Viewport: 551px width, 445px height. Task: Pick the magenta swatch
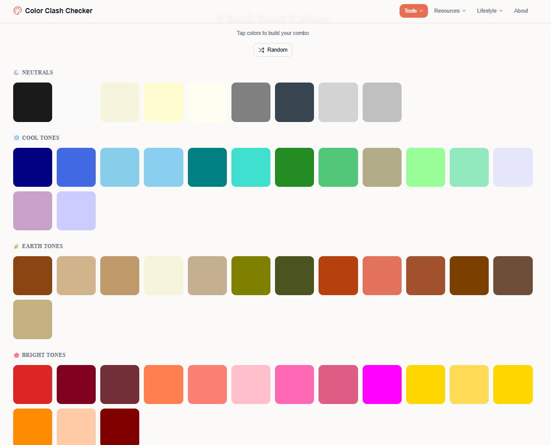coord(382,384)
